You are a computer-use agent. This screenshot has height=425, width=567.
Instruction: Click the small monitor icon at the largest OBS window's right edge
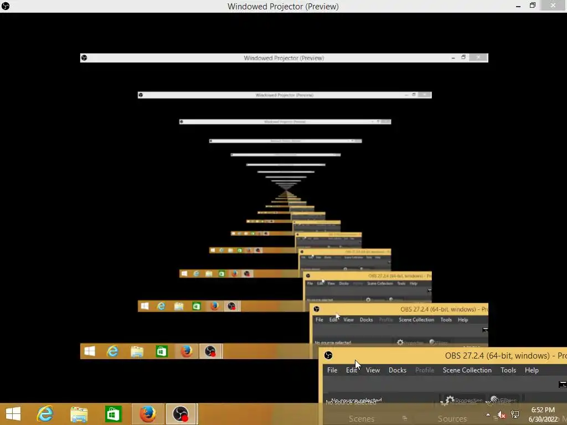(x=563, y=385)
